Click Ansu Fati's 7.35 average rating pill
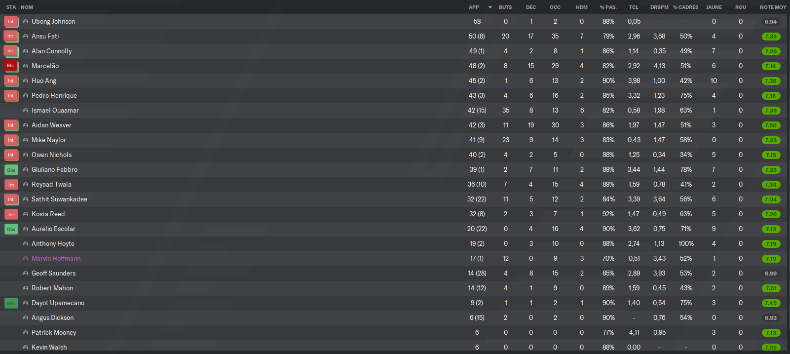 click(x=771, y=37)
